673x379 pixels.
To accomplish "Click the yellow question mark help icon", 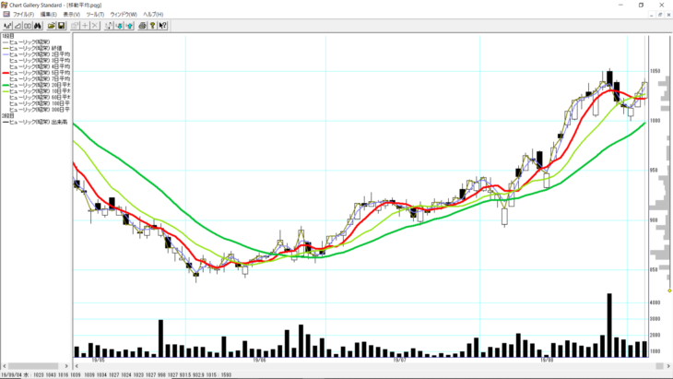I will 155,26.
